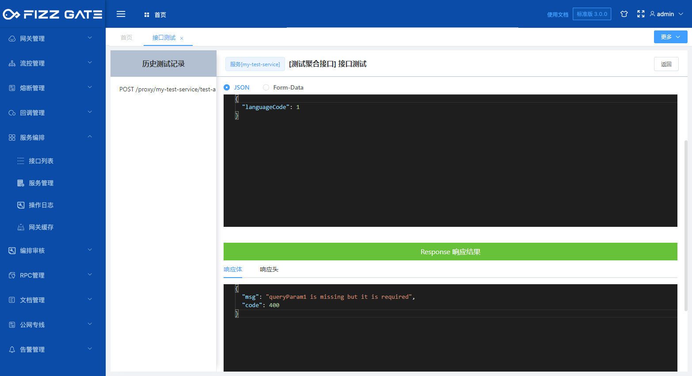Click the 公网专线 icon
Screen dimensions: 692x376
click(x=12, y=325)
